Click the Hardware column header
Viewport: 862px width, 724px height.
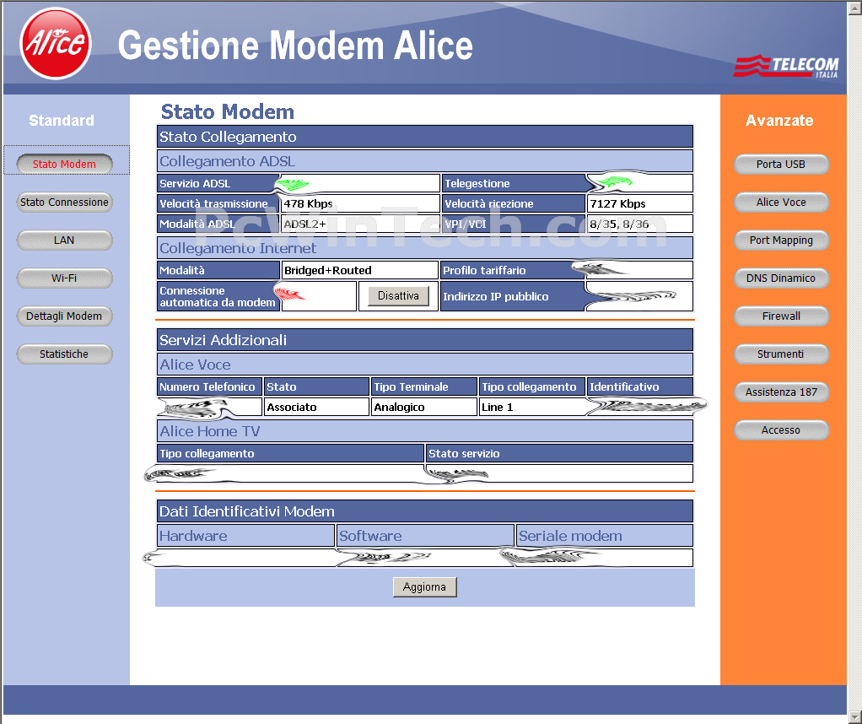(x=245, y=535)
